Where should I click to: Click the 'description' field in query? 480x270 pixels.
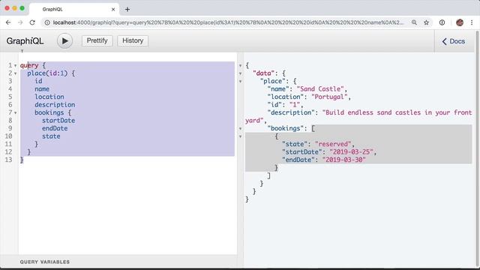click(x=55, y=105)
